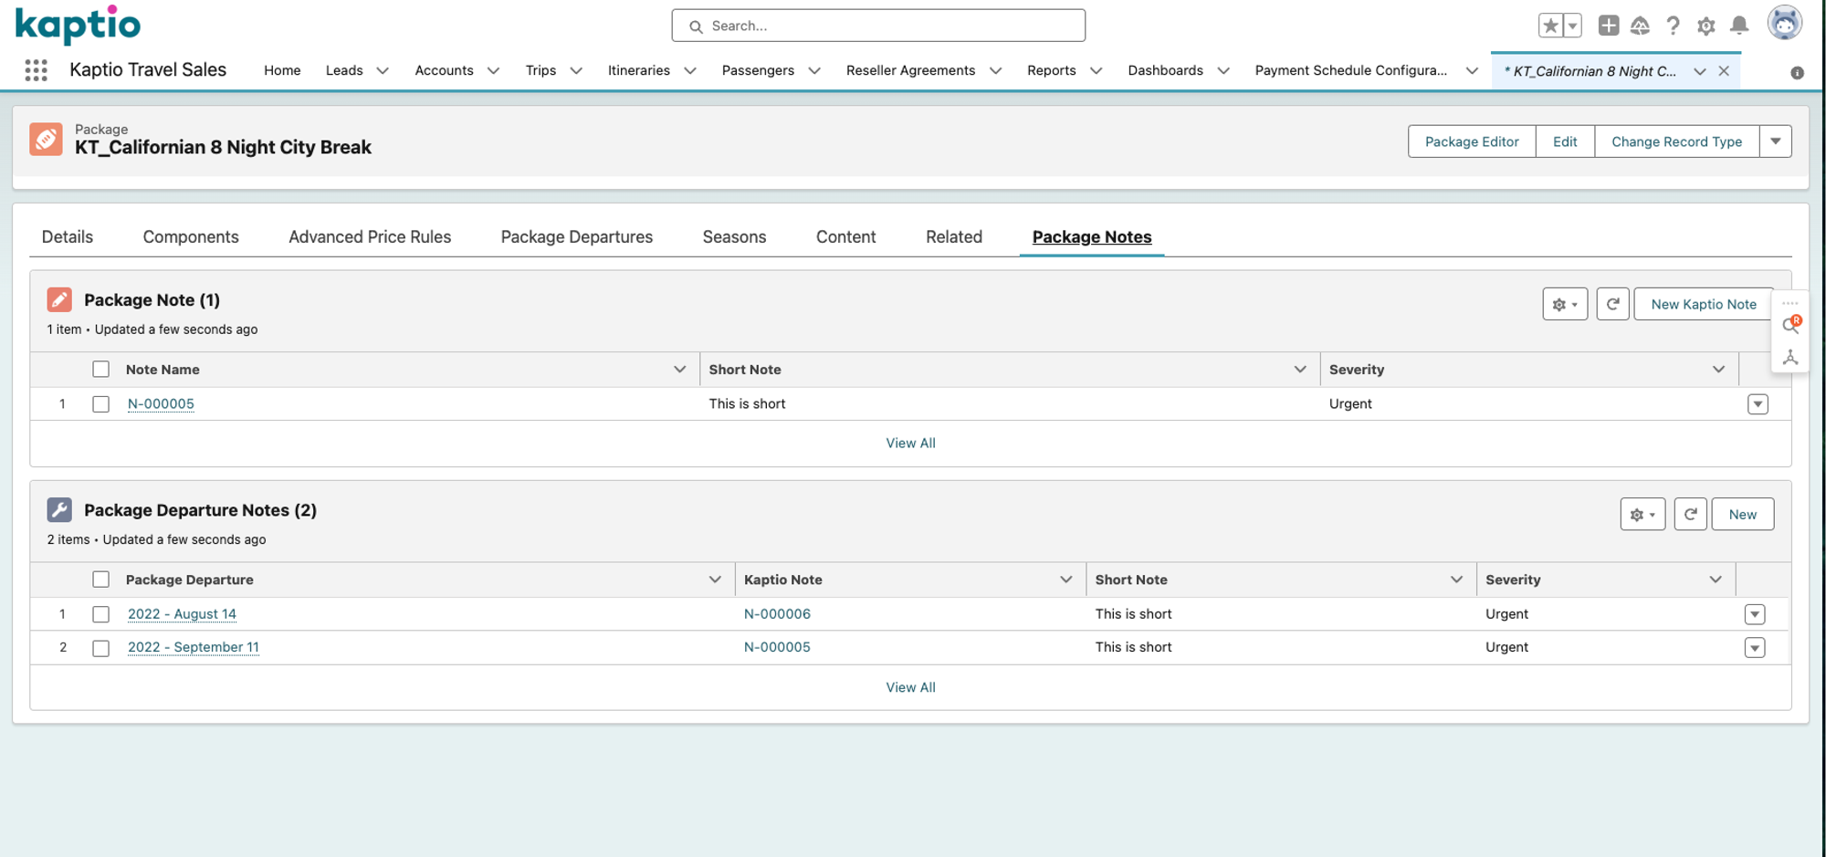Click the favorites star icon
This screenshot has width=1826, height=857.
click(1549, 26)
